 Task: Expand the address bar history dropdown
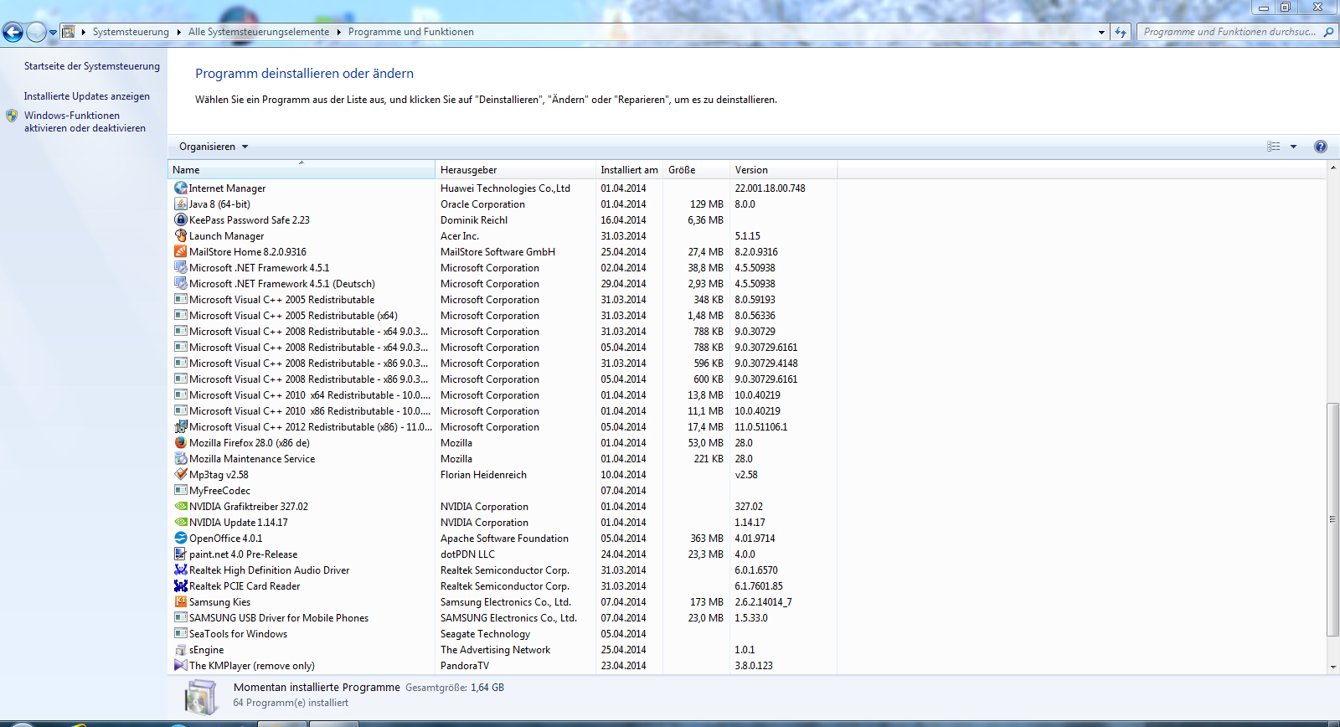point(1102,33)
